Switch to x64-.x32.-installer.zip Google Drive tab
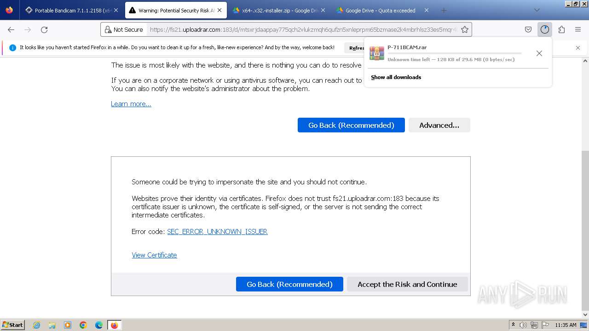 pyautogui.click(x=279, y=10)
